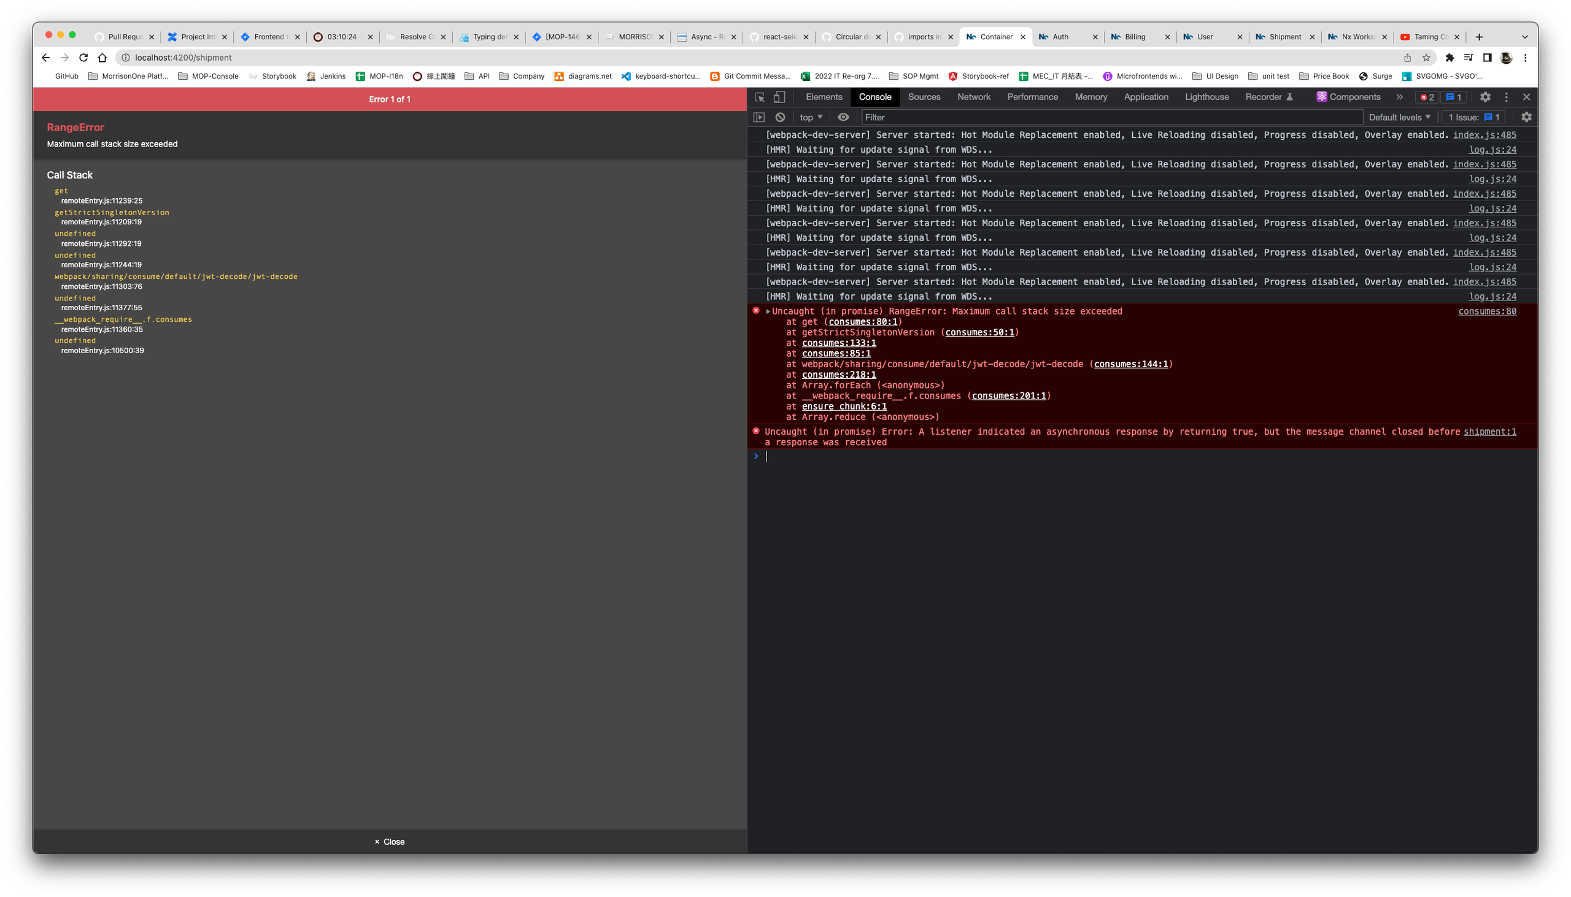Open the Chrome three-dot menu
The image size is (1571, 897).
(1525, 57)
